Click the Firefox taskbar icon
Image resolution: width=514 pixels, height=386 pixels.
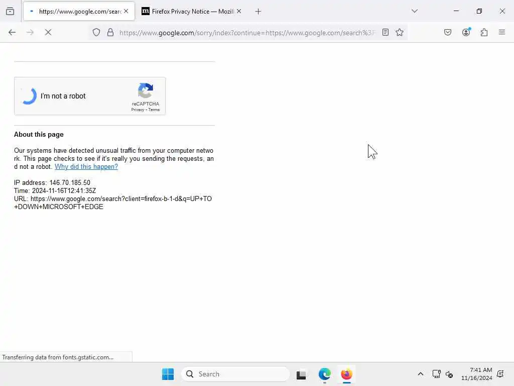[x=346, y=374]
